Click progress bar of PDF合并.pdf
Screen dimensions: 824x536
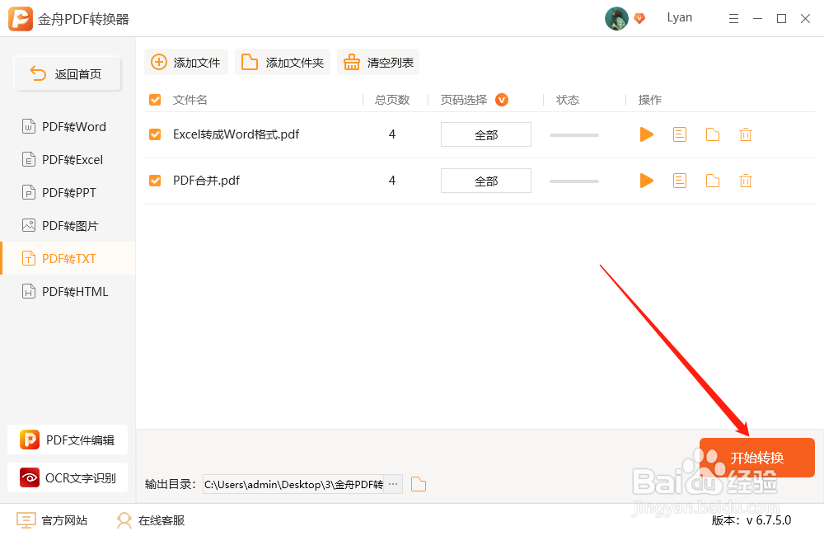(x=574, y=181)
